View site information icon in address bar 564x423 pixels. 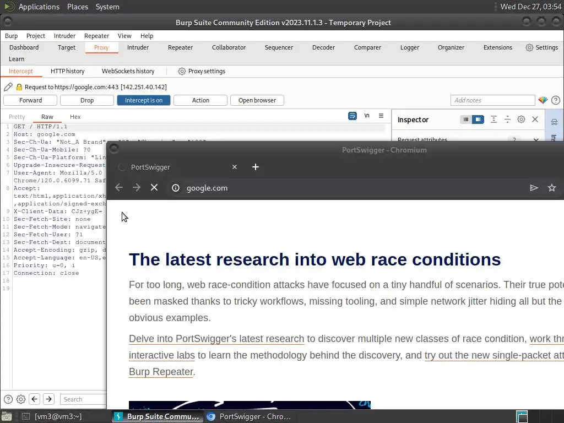[176, 188]
